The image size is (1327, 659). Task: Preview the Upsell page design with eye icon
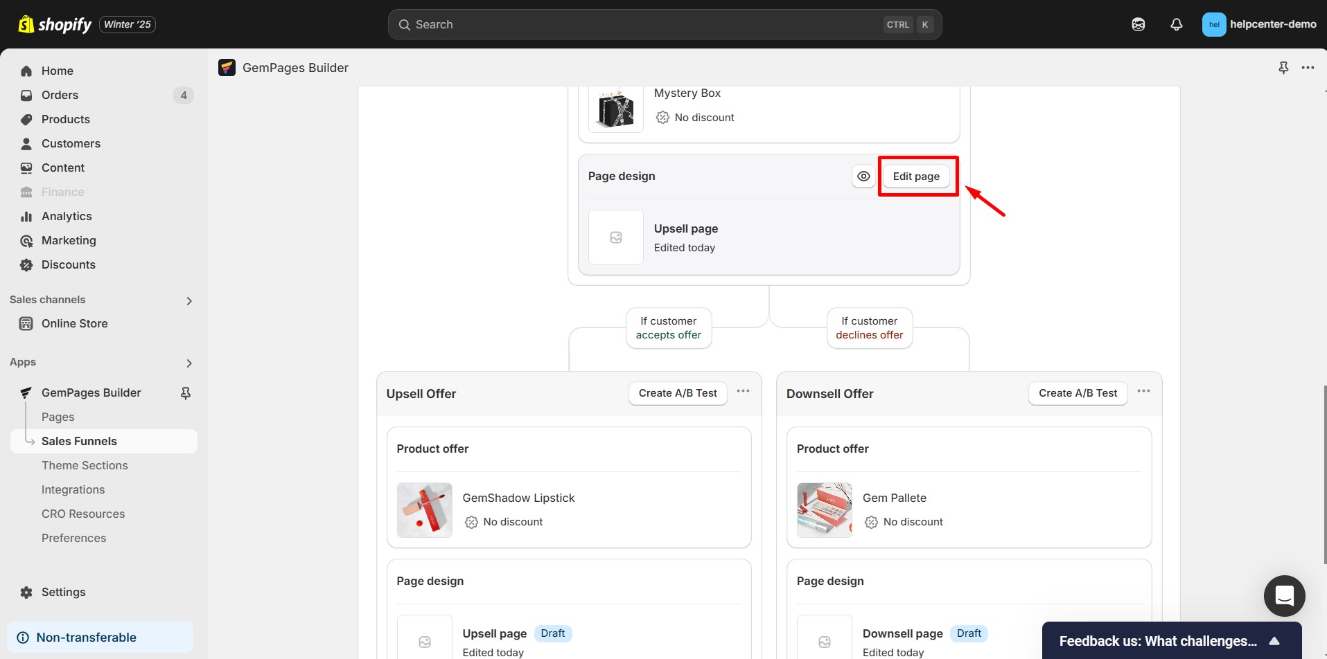point(863,176)
